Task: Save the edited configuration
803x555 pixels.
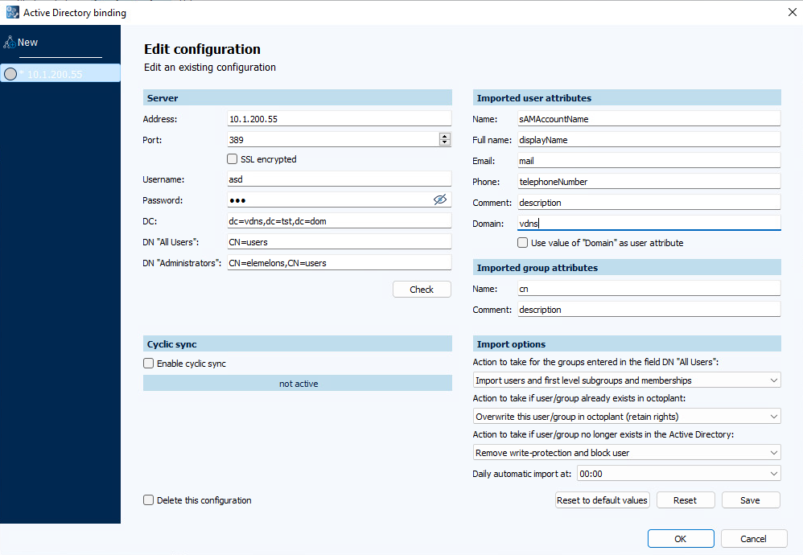Action: pyautogui.click(x=750, y=499)
